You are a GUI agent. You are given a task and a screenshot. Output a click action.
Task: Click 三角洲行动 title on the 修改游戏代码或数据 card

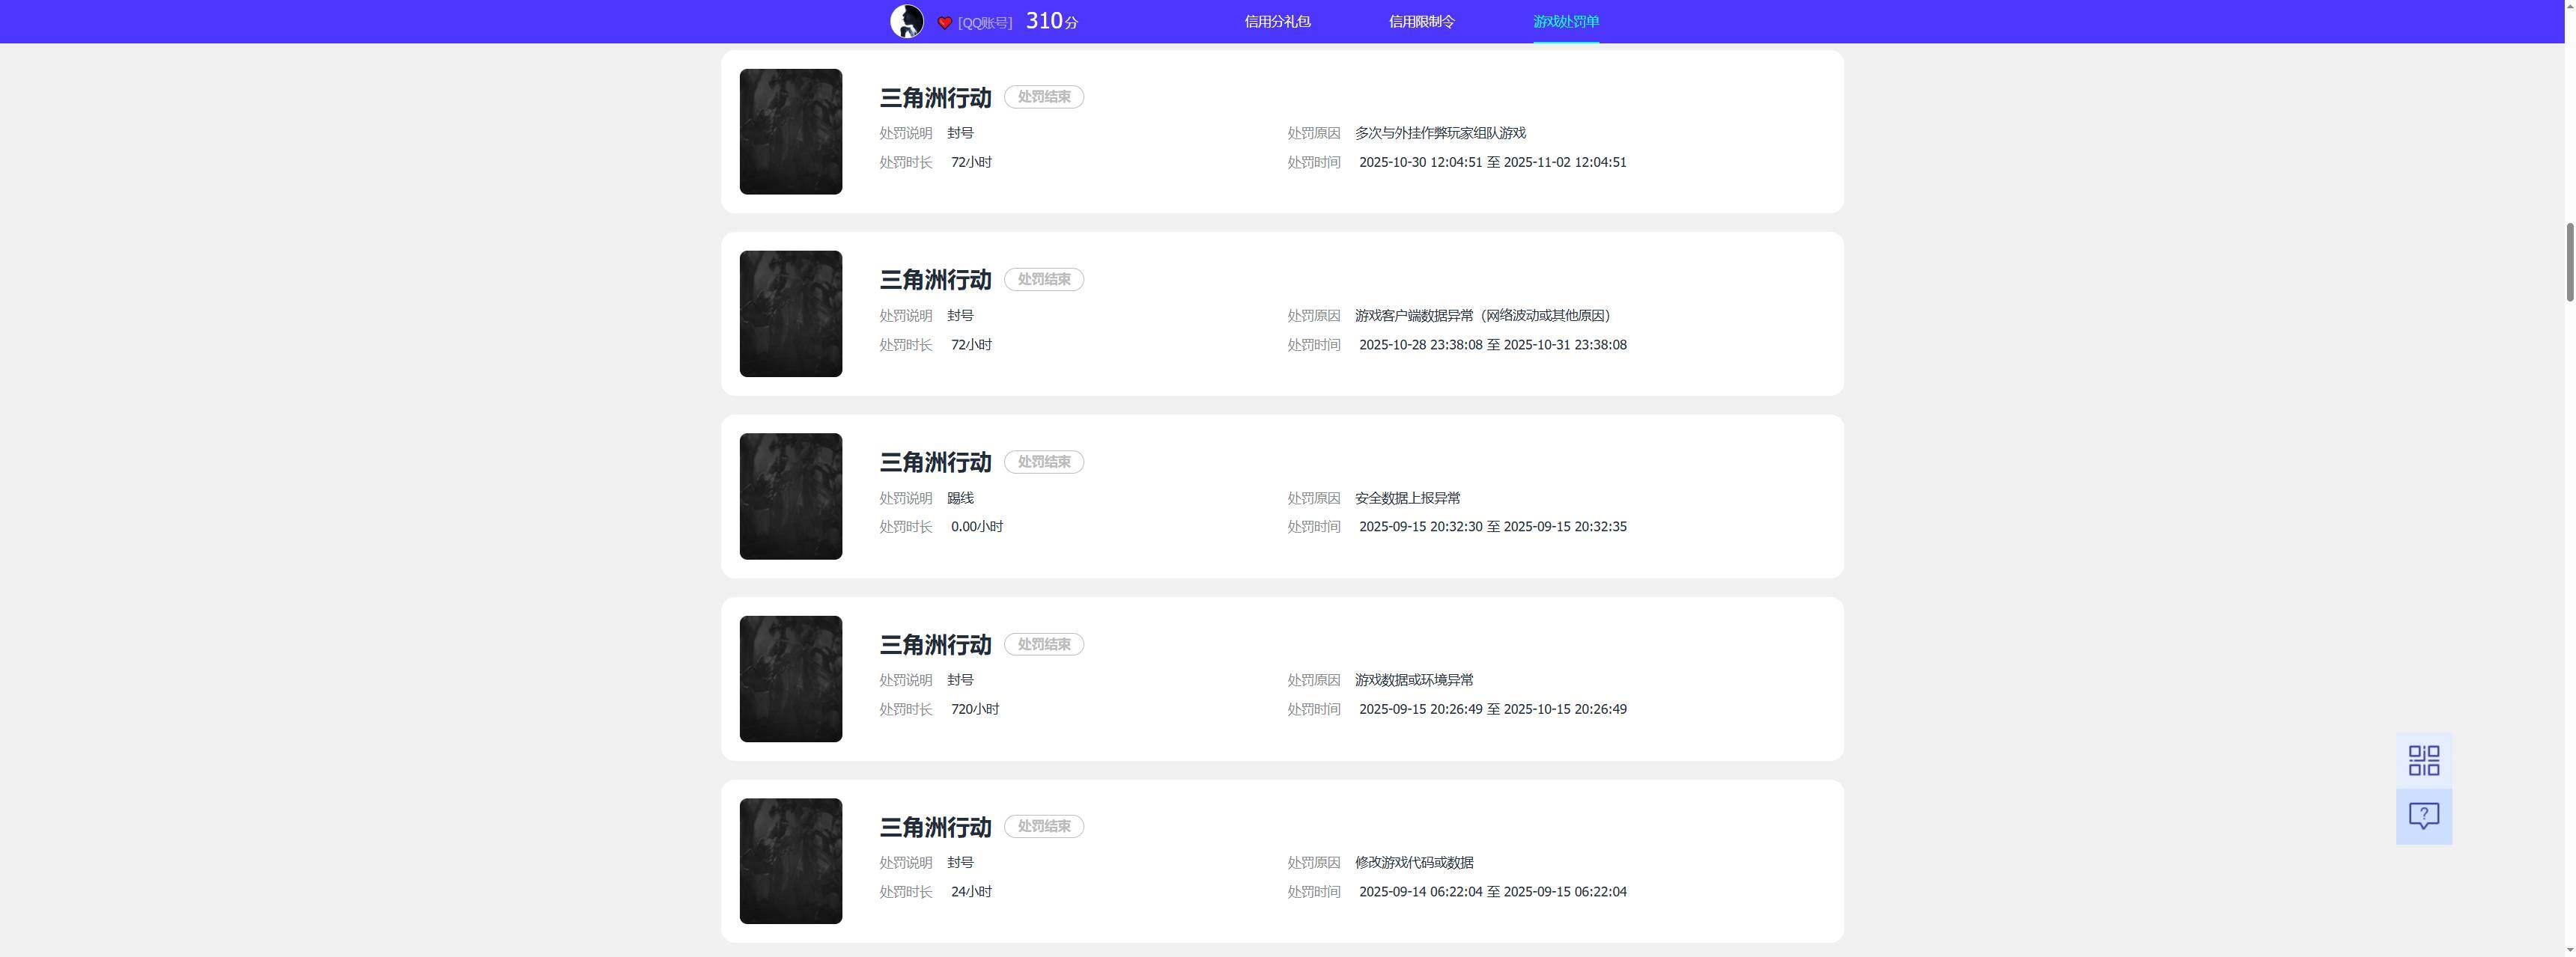point(935,827)
